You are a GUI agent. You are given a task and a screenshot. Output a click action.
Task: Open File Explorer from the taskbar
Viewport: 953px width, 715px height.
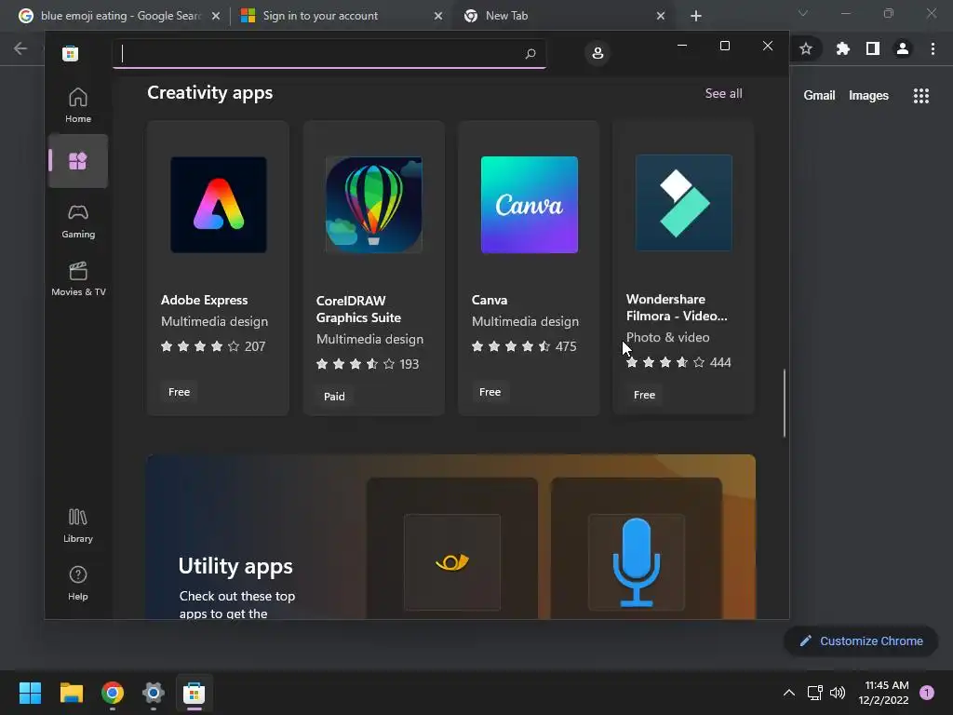coord(72,693)
